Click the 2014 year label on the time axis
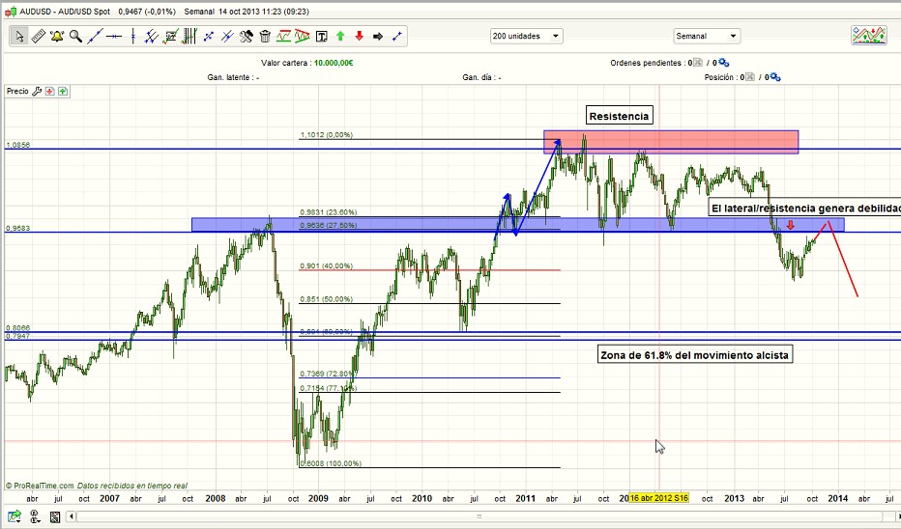This screenshot has height=529, width=901. tap(838, 498)
